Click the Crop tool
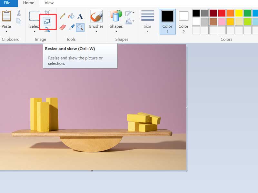The height and width of the screenshot is (193, 258). (x=47, y=12)
